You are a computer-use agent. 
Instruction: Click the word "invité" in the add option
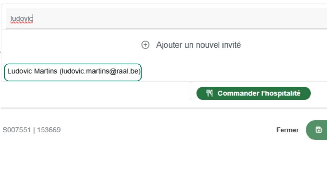pos(231,45)
